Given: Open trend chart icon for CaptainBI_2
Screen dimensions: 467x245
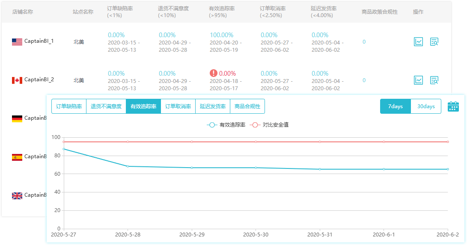Looking at the screenshot, I should click(418, 80).
